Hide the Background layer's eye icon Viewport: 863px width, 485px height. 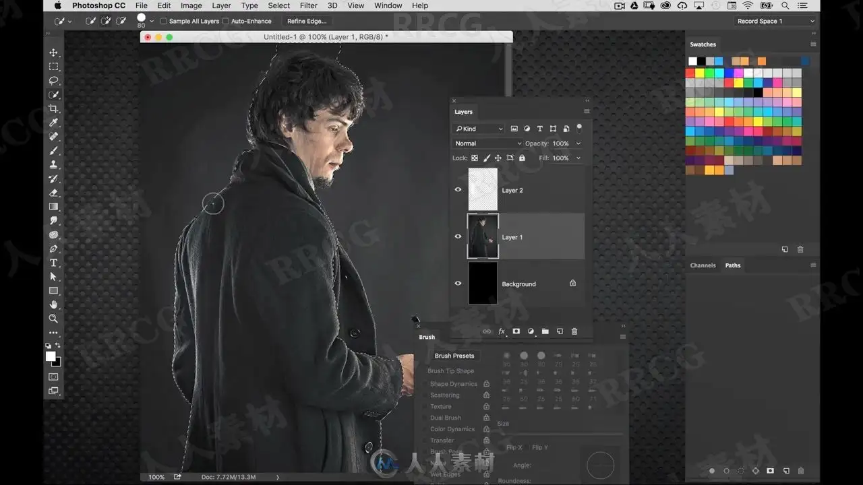point(458,284)
